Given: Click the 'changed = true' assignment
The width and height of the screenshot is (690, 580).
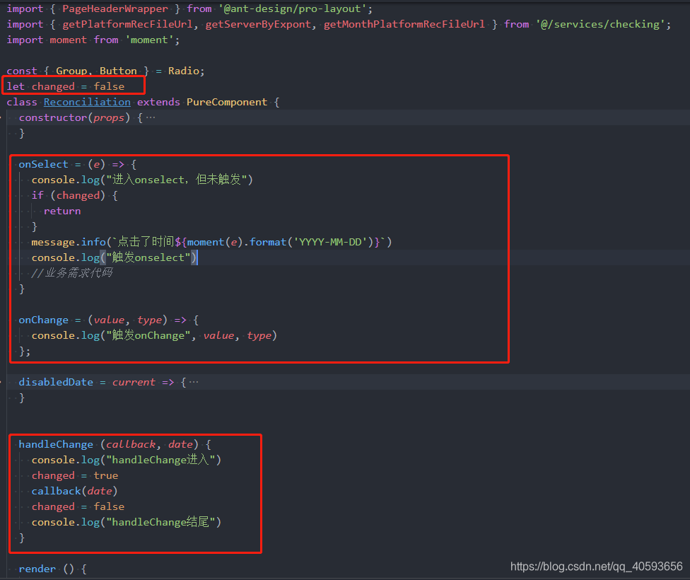Looking at the screenshot, I should [75, 475].
